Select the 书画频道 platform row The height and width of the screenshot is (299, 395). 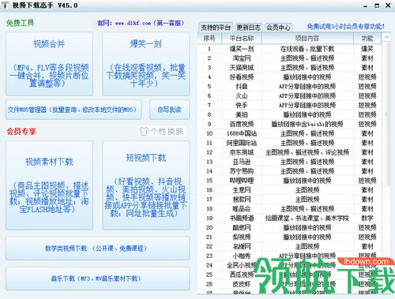click(289, 219)
